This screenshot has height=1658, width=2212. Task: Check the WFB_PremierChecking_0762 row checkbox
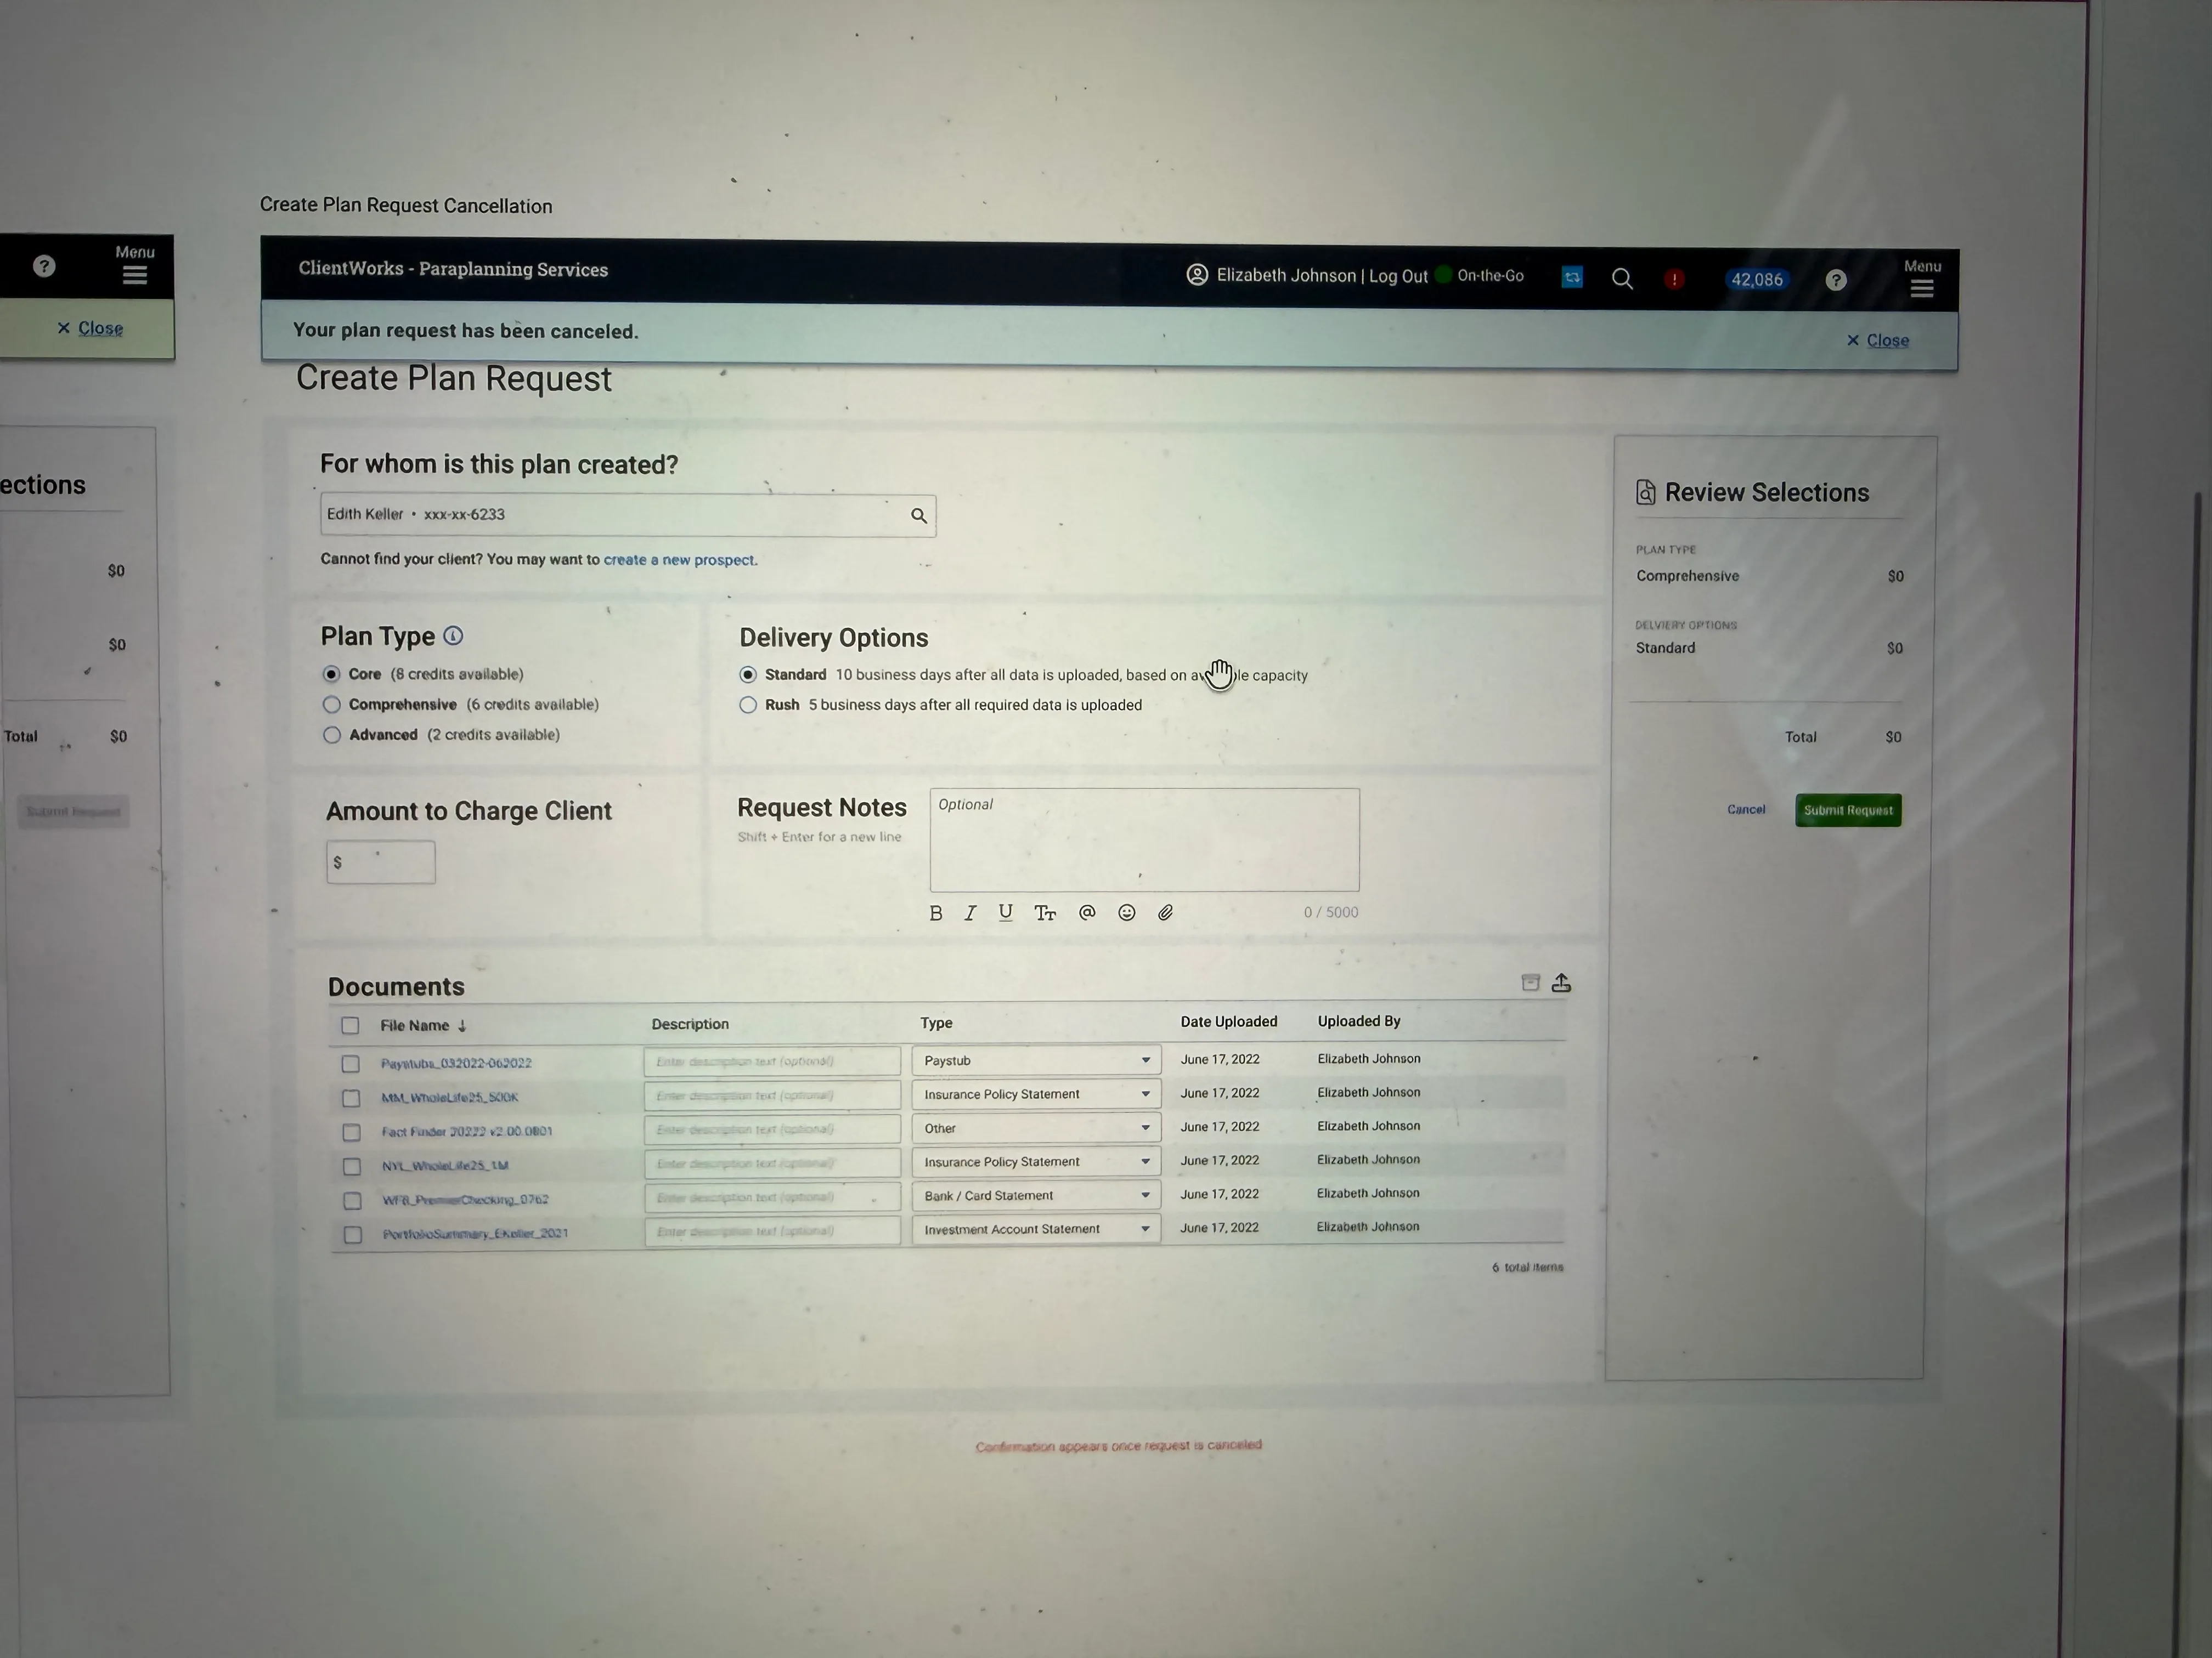tap(352, 1200)
